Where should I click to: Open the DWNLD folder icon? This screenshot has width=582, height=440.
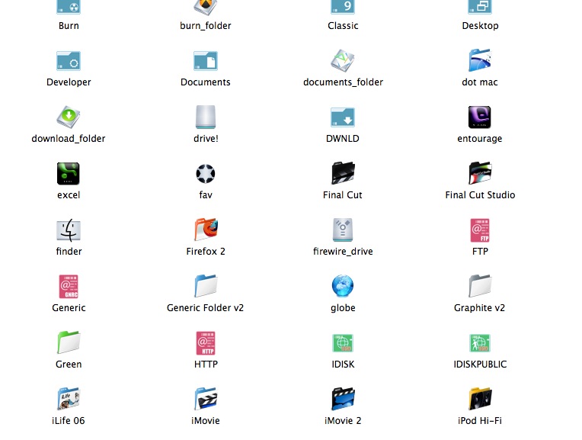(343, 117)
